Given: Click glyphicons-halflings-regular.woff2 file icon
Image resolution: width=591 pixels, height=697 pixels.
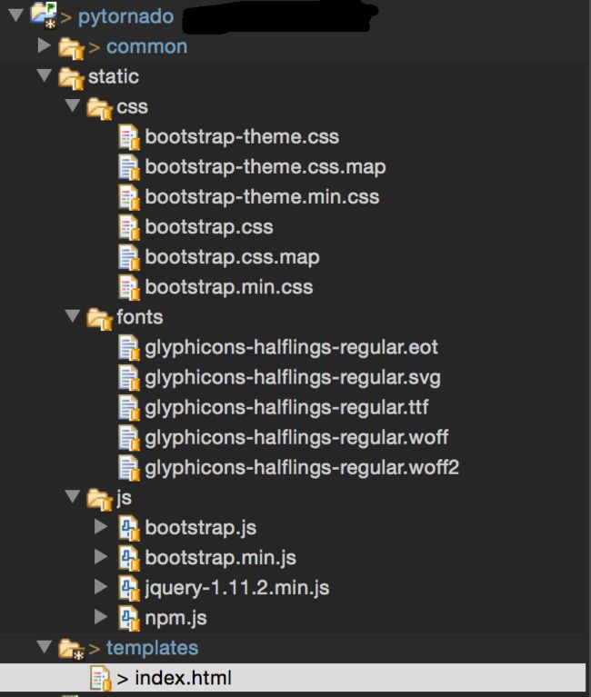Looking at the screenshot, I should (x=129, y=468).
